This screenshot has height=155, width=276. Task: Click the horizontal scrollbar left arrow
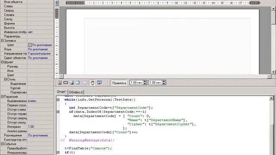[61, 76]
